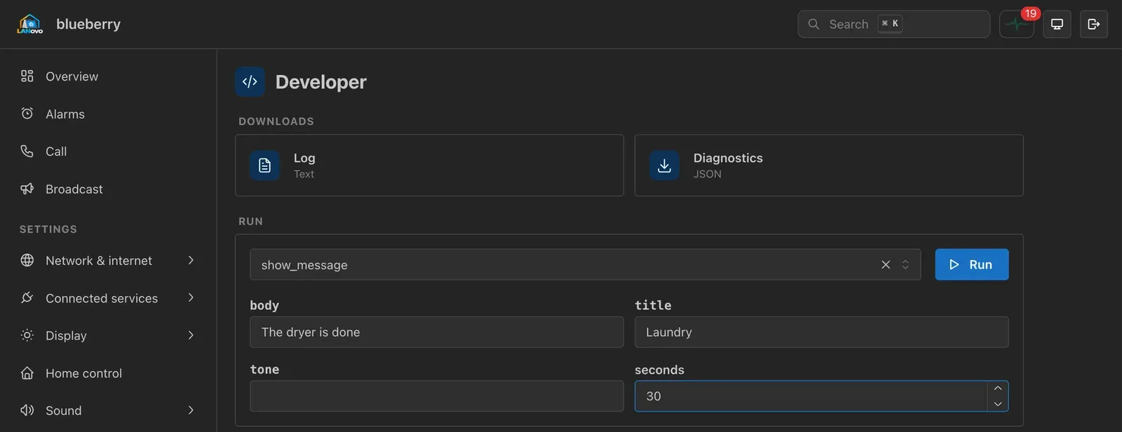Decrease seconds with the down arrow
This screenshot has height=432, width=1122.
[x=998, y=404]
